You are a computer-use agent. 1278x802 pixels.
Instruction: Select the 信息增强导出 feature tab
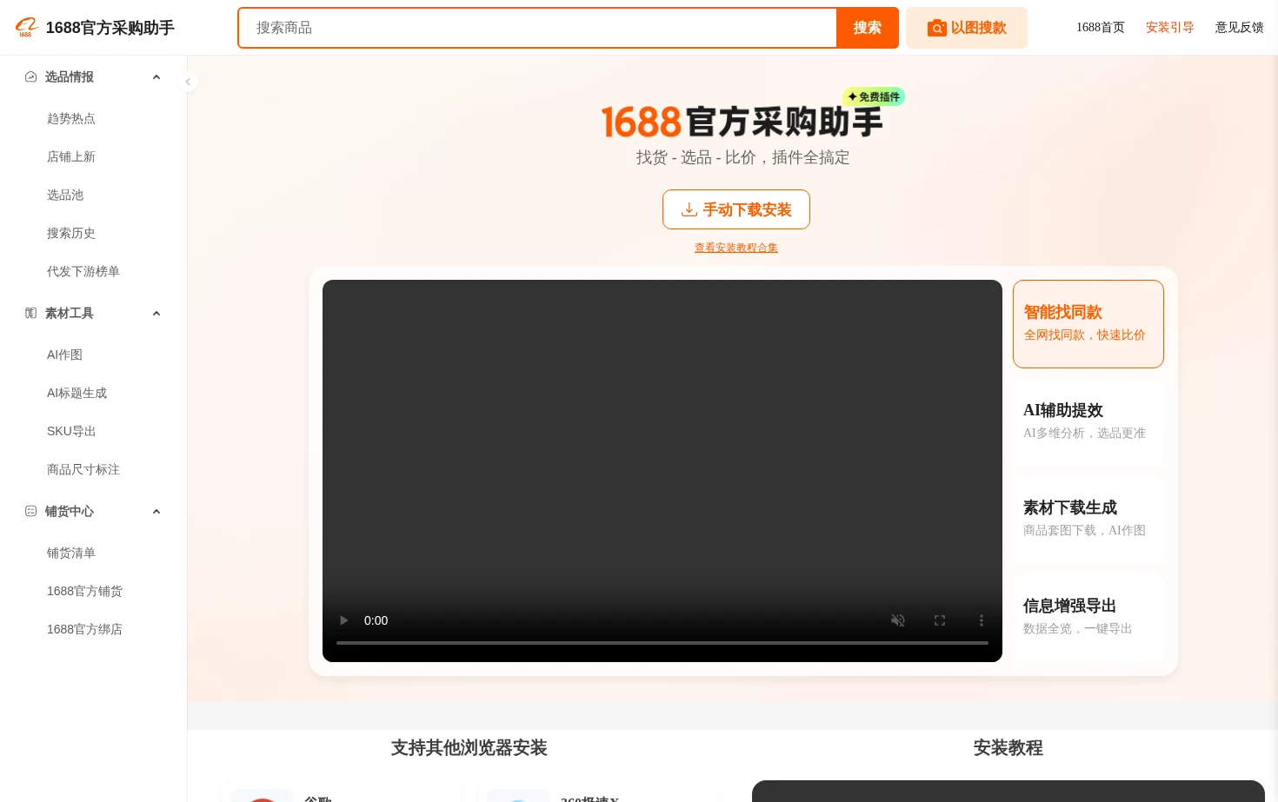(x=1088, y=617)
